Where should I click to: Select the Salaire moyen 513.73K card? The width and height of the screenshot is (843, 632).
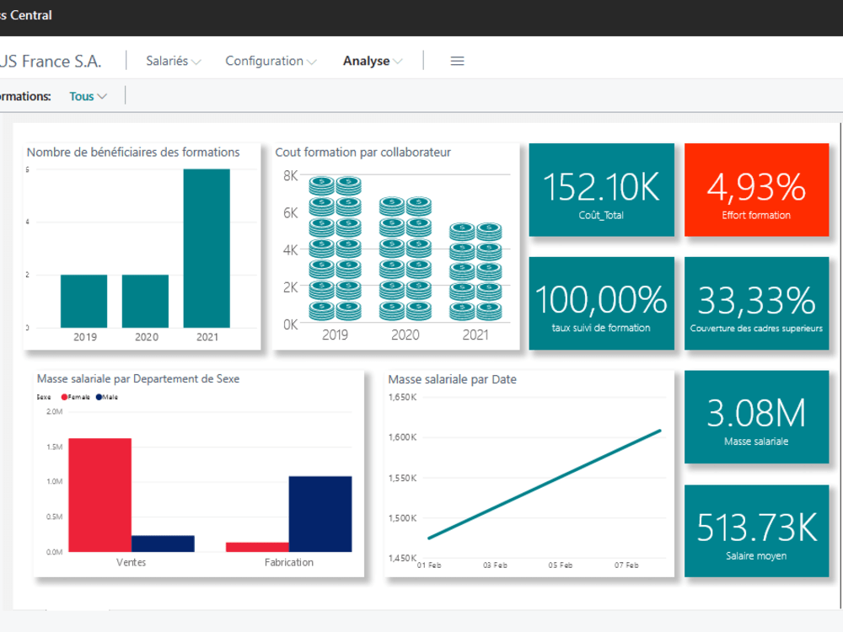[x=756, y=531]
